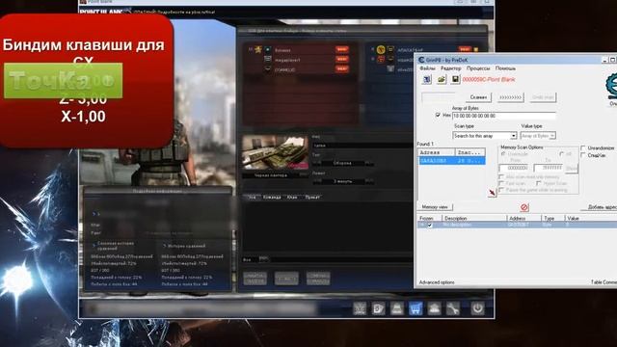Click the third button below game chat
Screen dimensions: 617x347
pos(318,279)
